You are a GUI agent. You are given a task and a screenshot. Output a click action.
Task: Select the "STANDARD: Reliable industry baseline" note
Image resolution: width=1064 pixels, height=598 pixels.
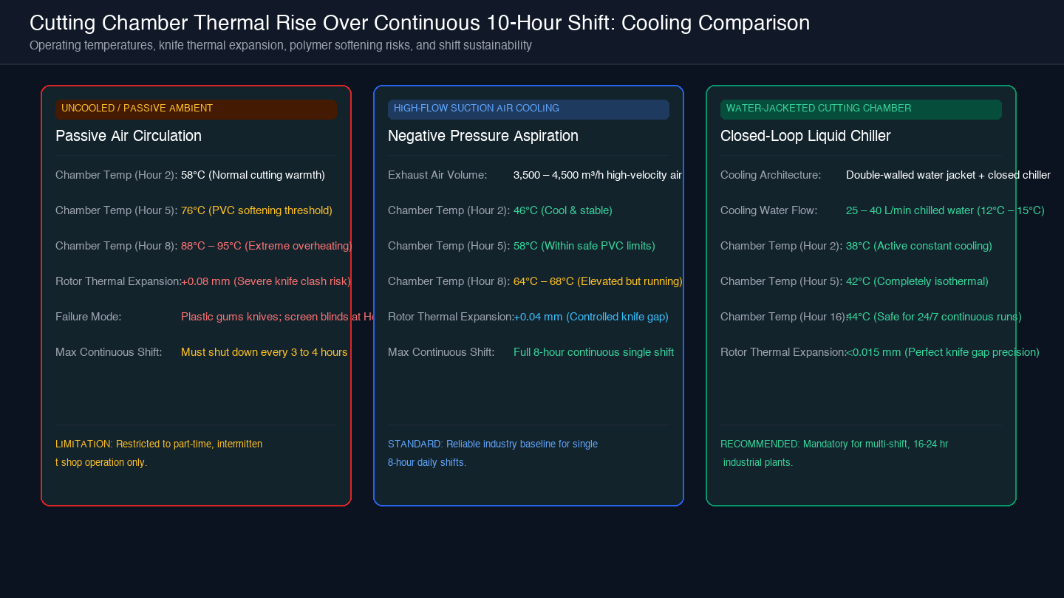[493, 453]
